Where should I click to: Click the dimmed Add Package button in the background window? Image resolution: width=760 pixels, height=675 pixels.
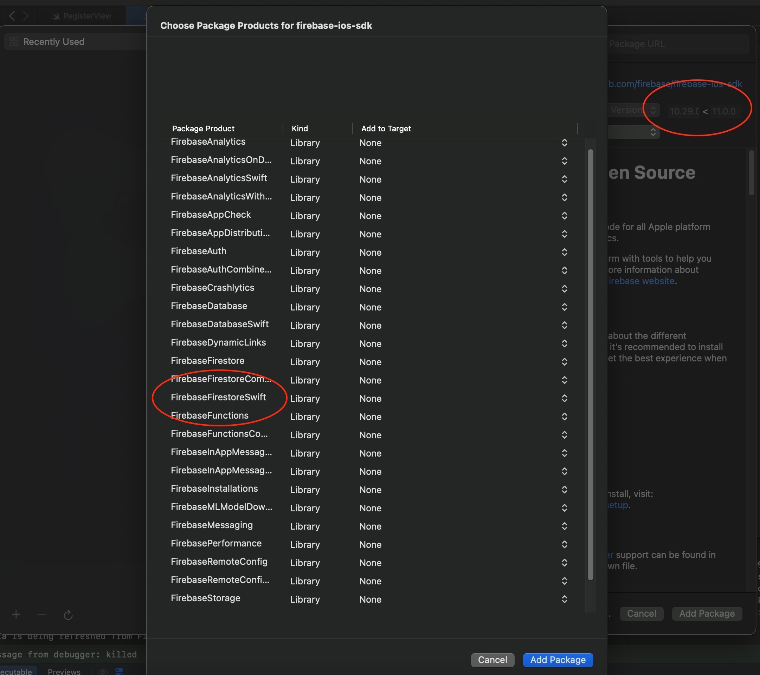tap(707, 613)
